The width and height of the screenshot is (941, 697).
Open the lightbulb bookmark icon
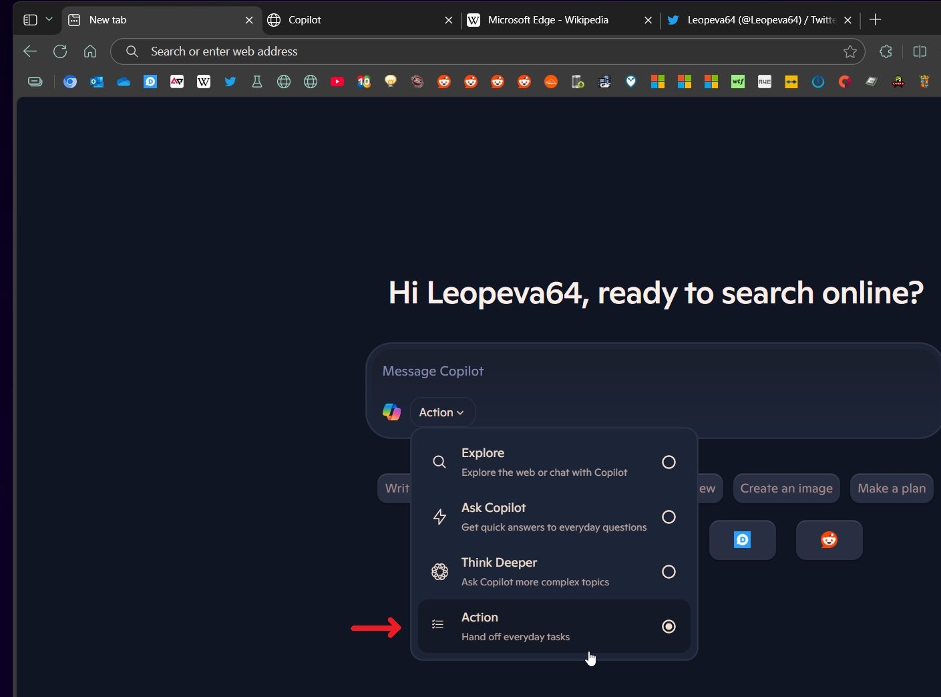coord(391,82)
